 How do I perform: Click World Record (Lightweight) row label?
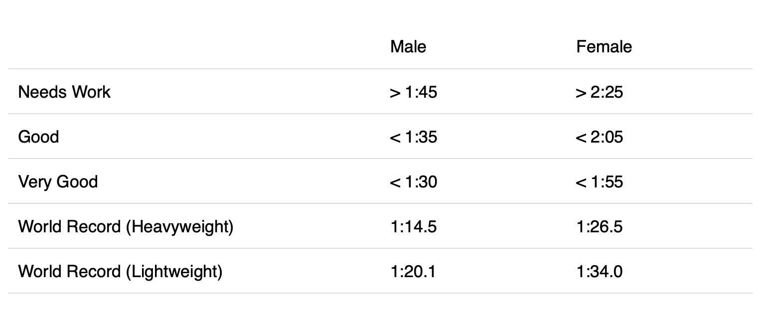120,271
